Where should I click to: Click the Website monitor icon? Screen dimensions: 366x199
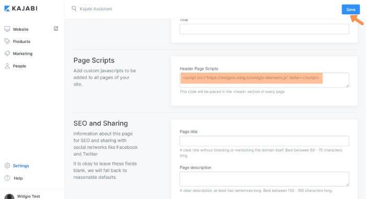[x=7, y=29]
